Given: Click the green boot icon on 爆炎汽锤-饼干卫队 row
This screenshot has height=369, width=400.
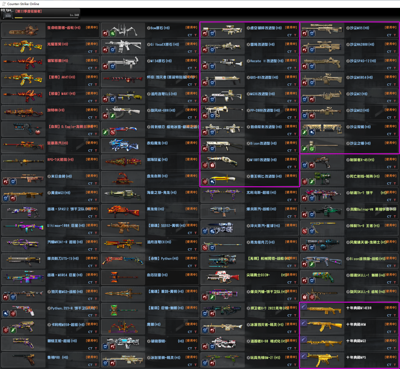Looking at the screenshot, I should coord(213,297).
